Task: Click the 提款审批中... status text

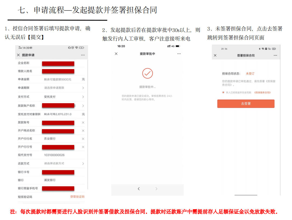Action: [147, 87]
